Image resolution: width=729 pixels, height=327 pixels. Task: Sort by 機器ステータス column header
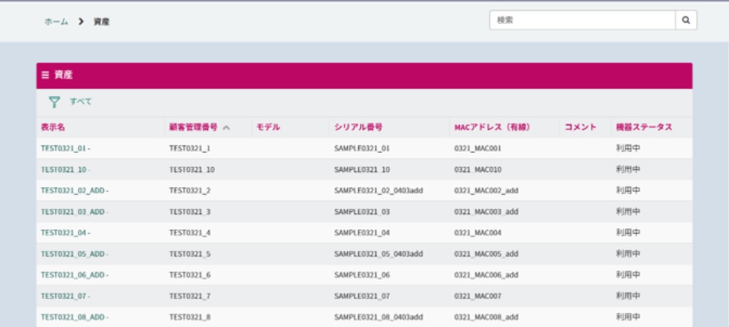tap(644, 127)
